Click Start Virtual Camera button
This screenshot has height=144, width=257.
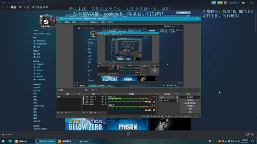point(190,103)
